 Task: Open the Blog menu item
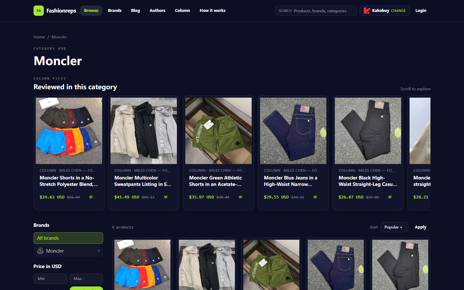point(135,11)
